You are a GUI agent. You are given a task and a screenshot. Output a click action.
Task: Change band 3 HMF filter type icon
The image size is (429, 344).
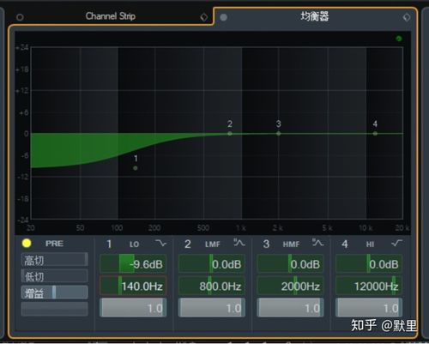pos(317,243)
